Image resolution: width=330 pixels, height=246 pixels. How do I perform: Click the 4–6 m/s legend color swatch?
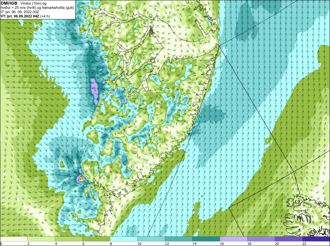pyautogui.click(x=69, y=239)
